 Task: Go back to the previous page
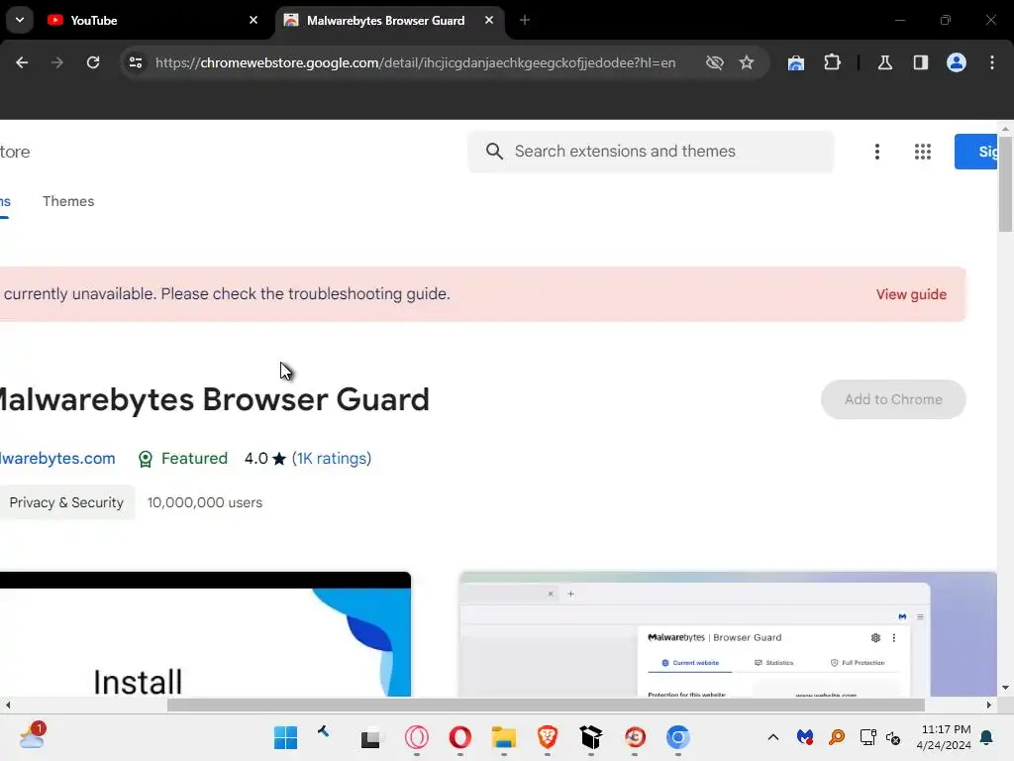pos(22,62)
